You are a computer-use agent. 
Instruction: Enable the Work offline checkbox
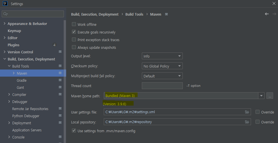pos(74,24)
